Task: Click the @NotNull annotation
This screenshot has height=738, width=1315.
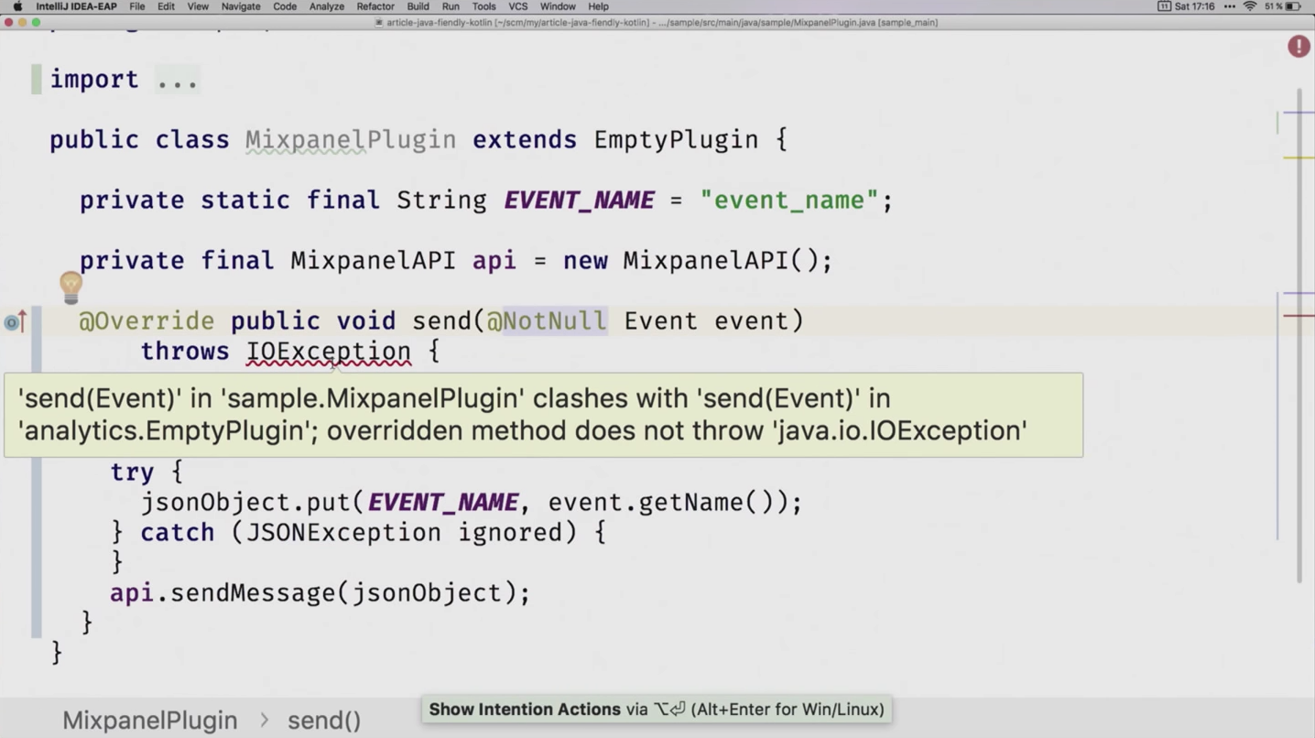Action: point(547,321)
